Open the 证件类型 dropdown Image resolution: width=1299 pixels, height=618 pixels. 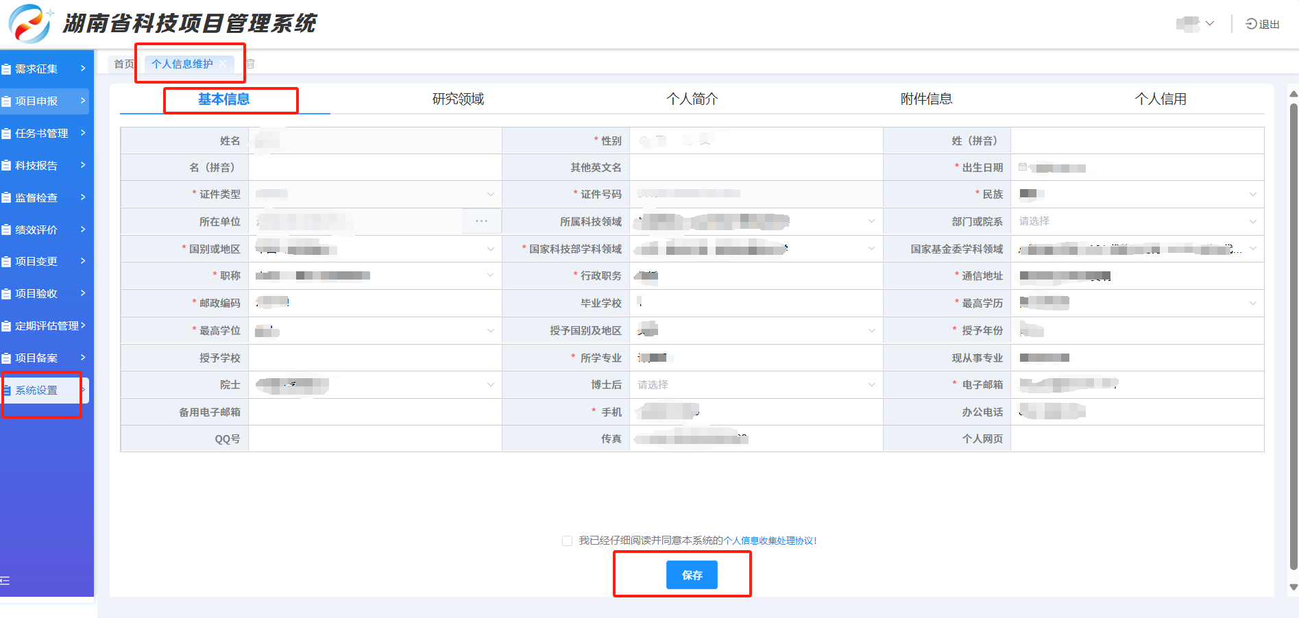pyautogui.click(x=374, y=195)
